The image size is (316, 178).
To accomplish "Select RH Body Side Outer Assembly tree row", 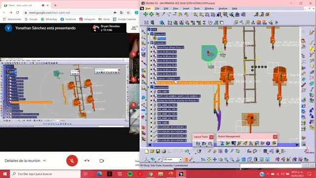I will point(190,83).
